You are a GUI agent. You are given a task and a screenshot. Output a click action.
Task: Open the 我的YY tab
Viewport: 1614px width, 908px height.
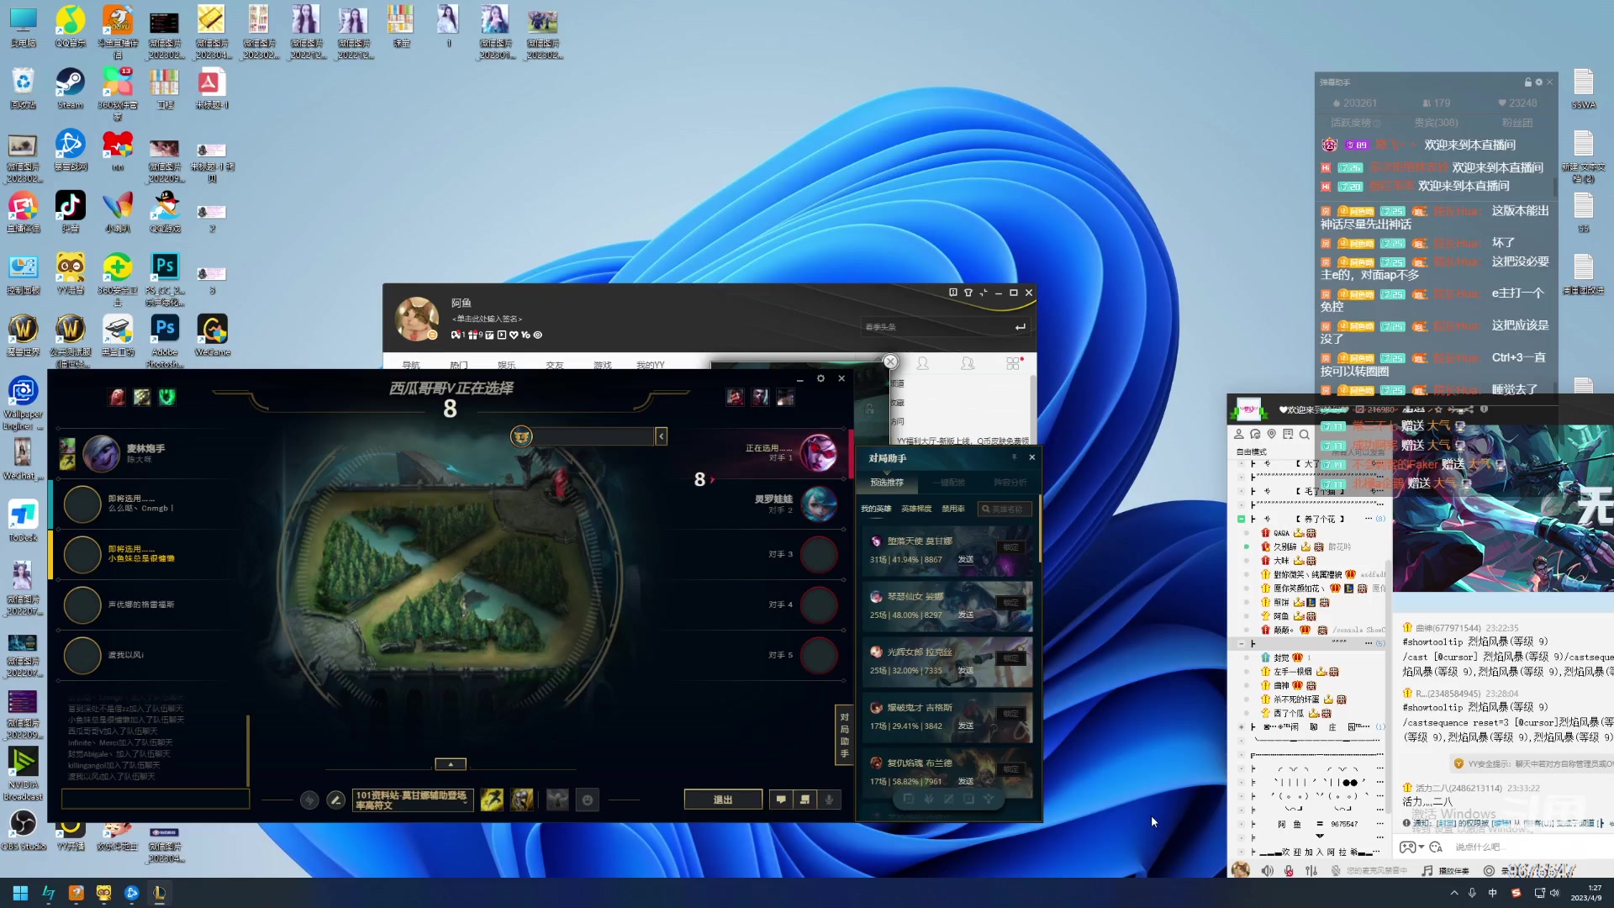[650, 365]
